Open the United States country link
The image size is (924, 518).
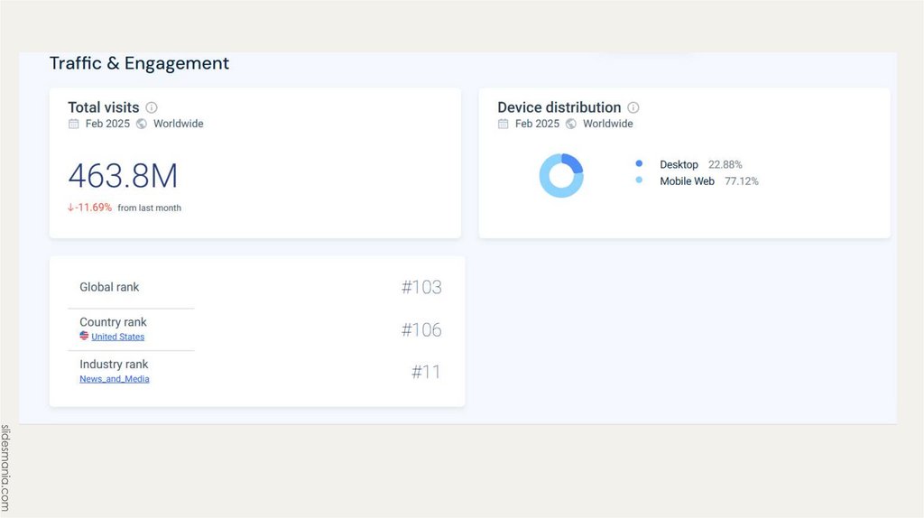coord(117,337)
